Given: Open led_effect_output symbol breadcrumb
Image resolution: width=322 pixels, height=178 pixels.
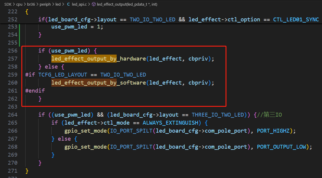Looking at the screenshot, I should coord(127,4).
